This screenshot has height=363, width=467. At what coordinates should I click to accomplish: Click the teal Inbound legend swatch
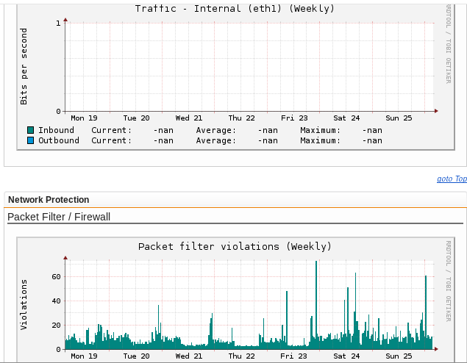(x=30, y=130)
